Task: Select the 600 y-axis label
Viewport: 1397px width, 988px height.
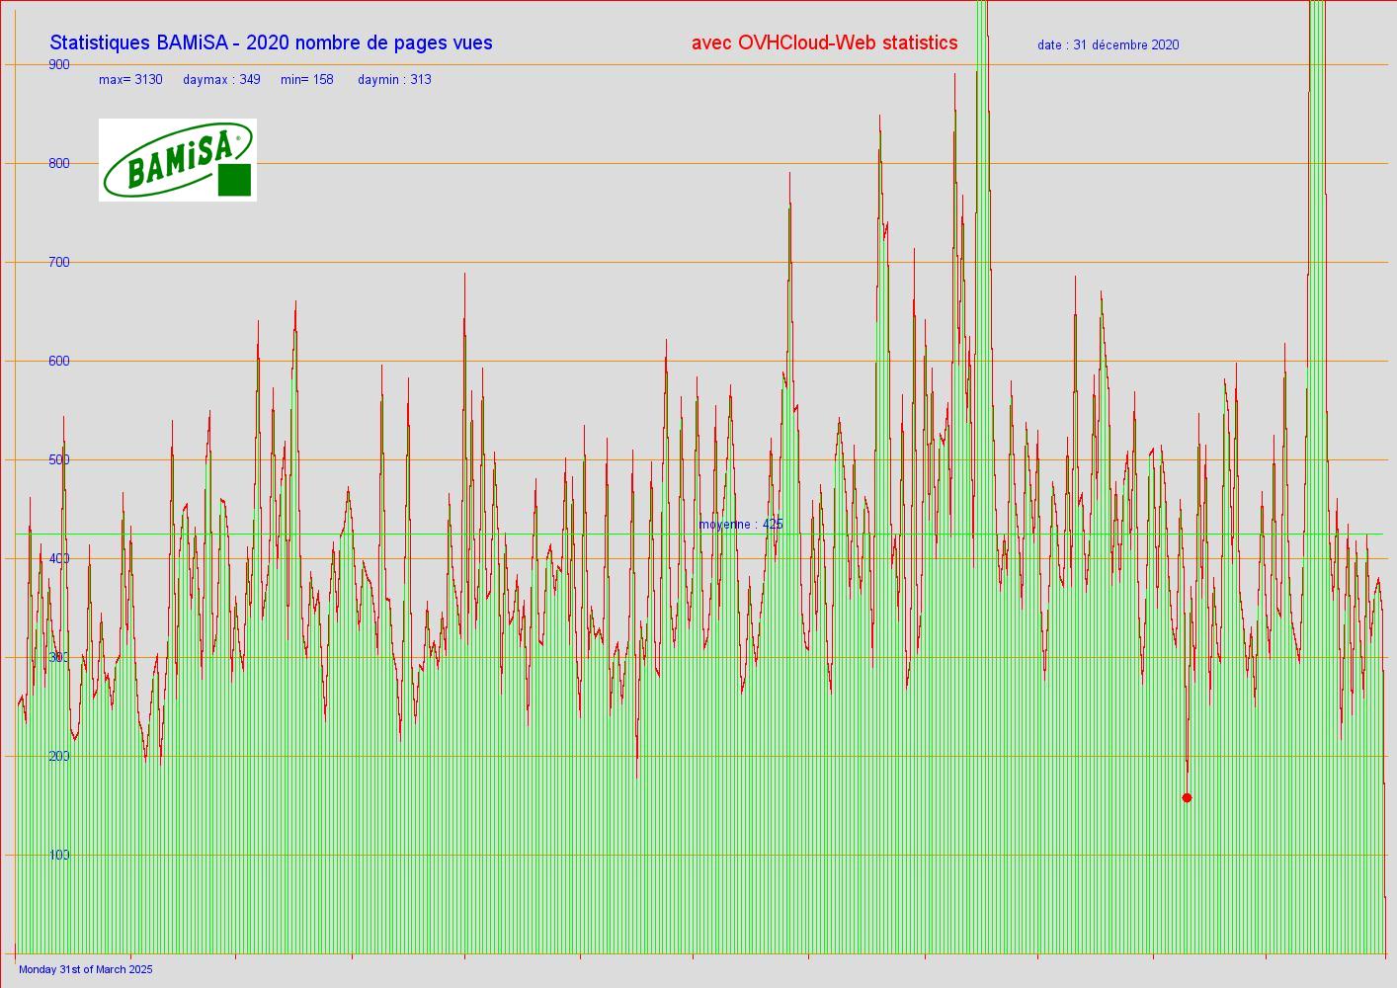Action: click(x=59, y=361)
